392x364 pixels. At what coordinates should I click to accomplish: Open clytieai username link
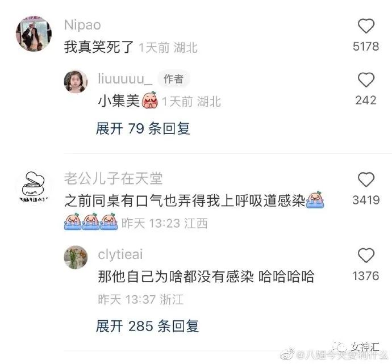120,254
